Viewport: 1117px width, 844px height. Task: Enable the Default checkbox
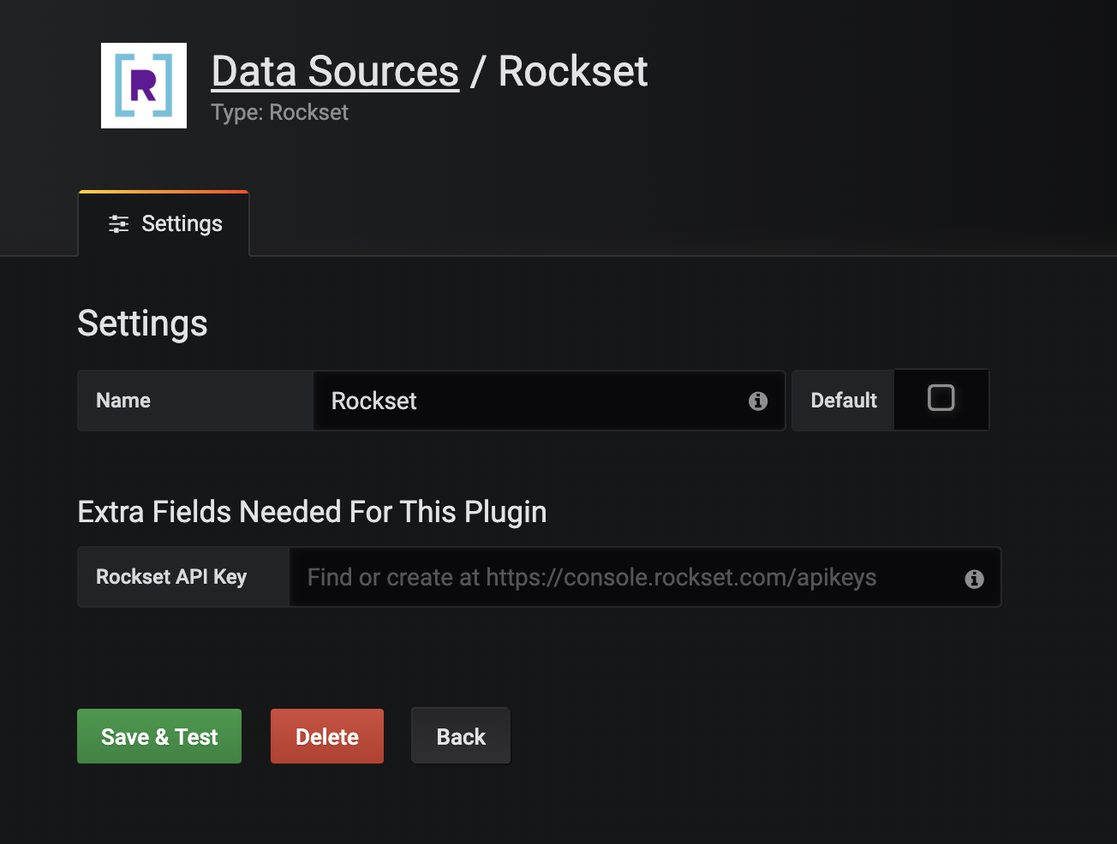941,398
